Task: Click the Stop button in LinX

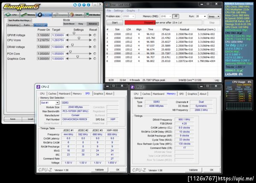Action: [212, 23]
